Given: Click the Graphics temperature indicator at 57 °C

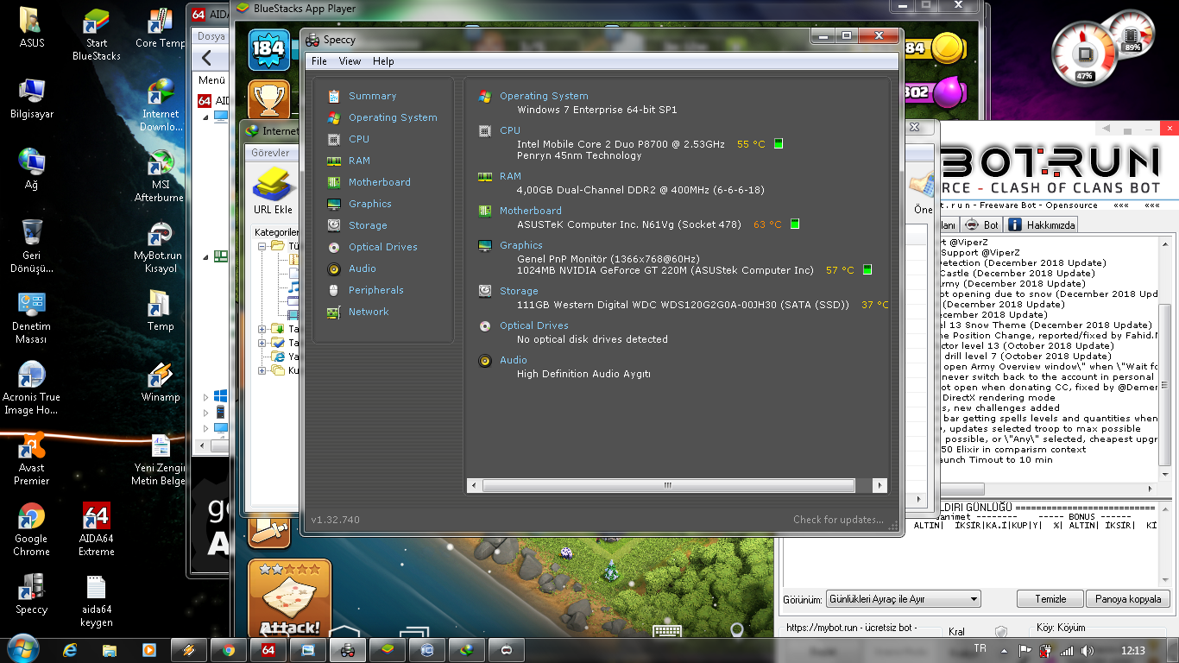Looking at the screenshot, I should coord(867,270).
